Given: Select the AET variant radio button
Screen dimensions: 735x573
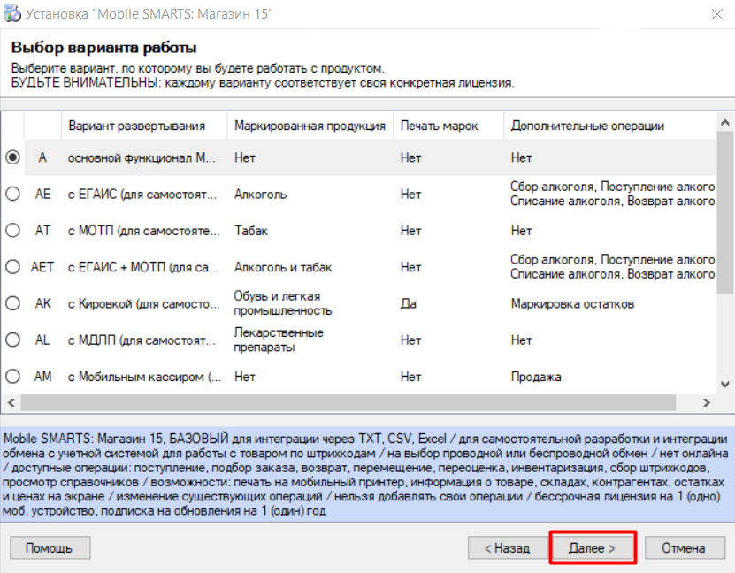Looking at the screenshot, I should pos(12,267).
